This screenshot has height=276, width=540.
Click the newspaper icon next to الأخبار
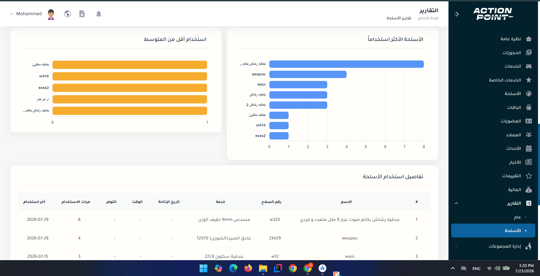[x=529, y=162]
